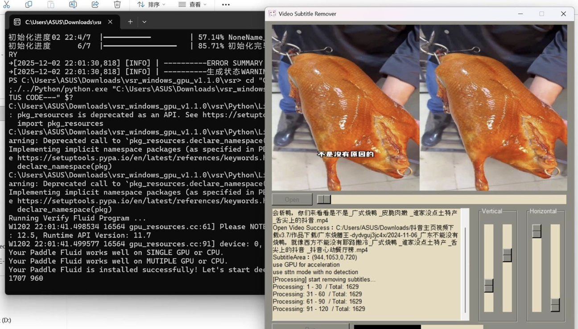Screen dimensions: 578x329
Task: Click the Rename icon in Explorer toolbar
Action: tap(73, 4)
